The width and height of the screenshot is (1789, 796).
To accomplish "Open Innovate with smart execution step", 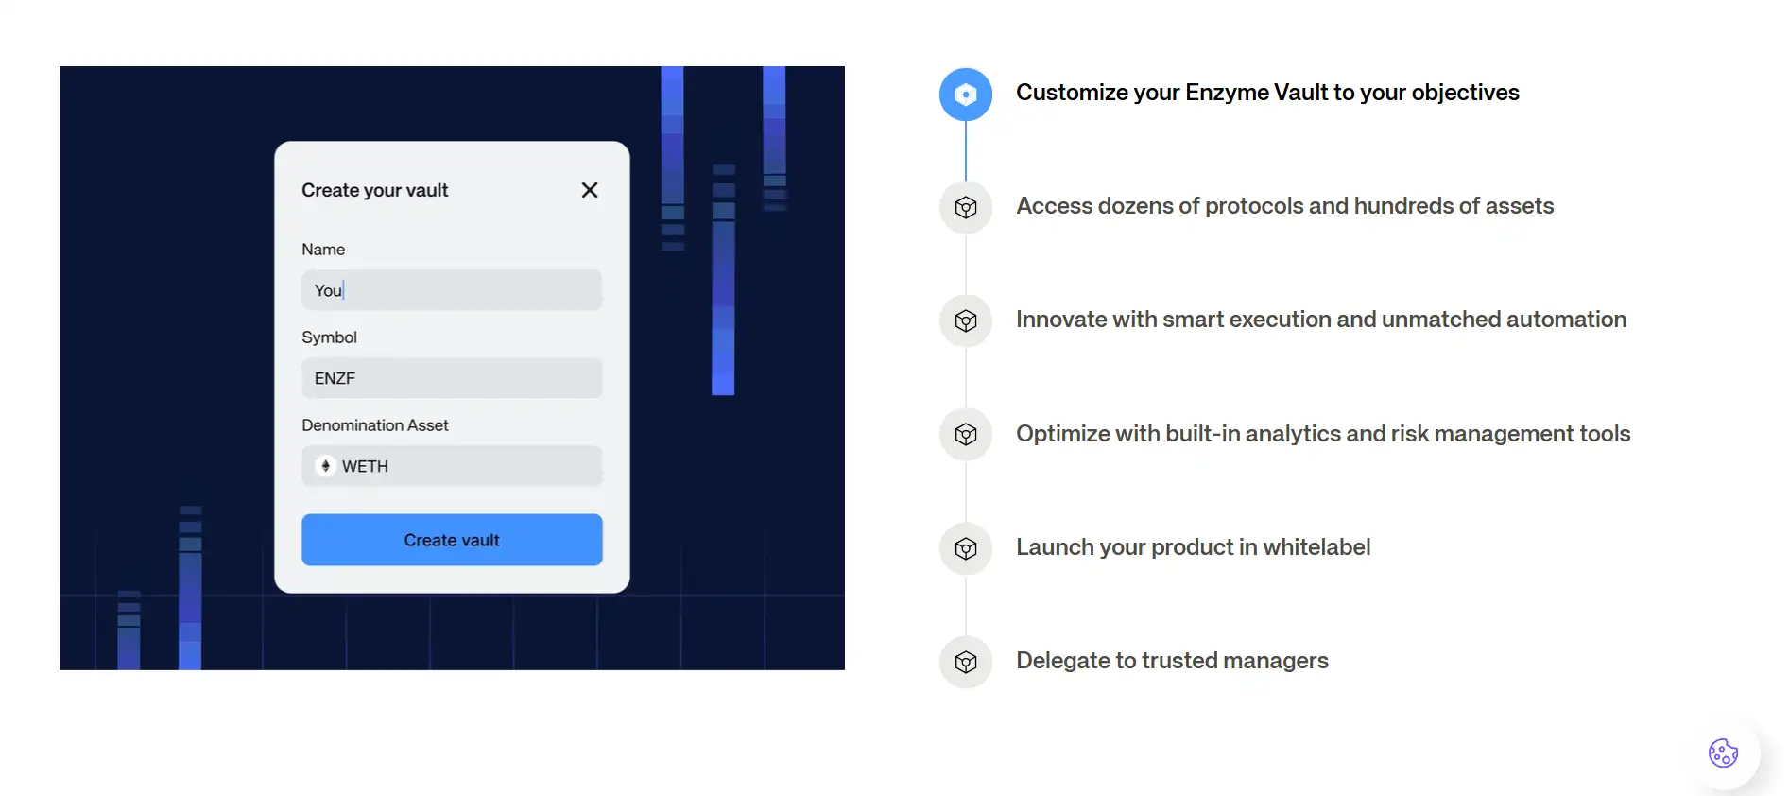I will tap(1320, 320).
